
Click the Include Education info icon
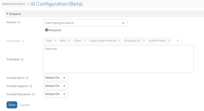pos(33,94)
